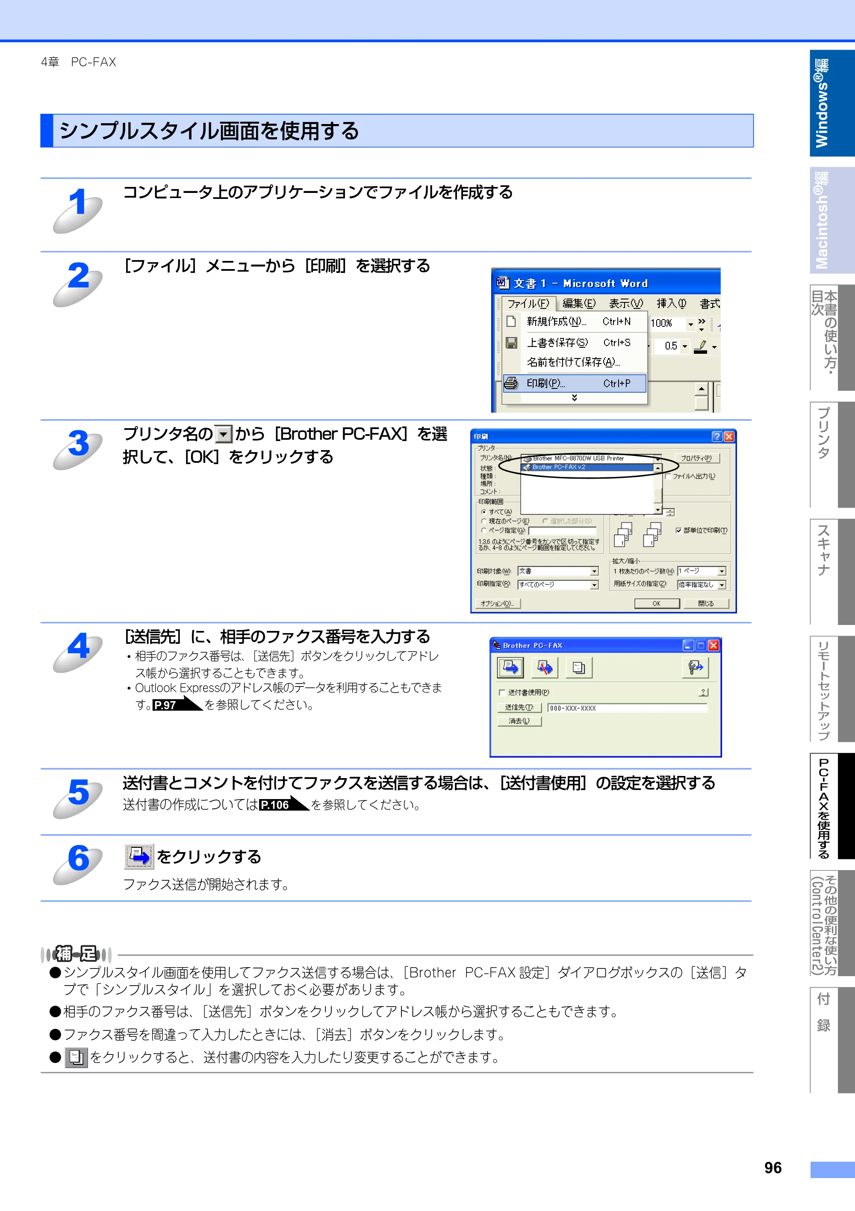Open the スキャナ side tab
The image size is (855, 1211).
(832, 571)
